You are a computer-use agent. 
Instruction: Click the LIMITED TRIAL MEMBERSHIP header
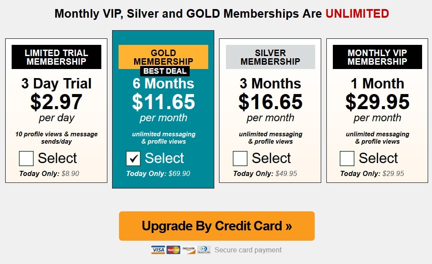point(56,57)
